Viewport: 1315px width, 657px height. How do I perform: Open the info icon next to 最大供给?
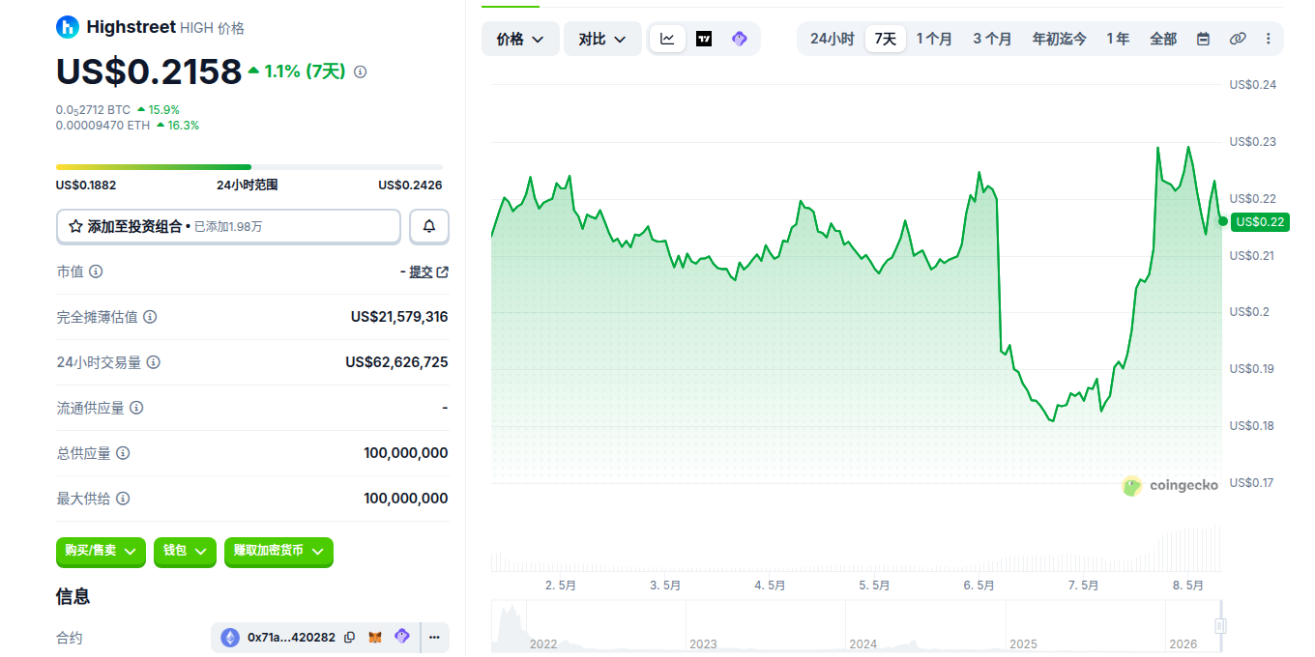(x=123, y=499)
